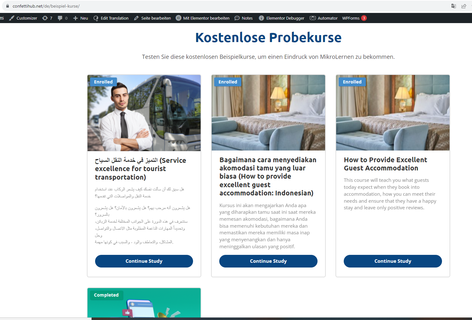The image size is (472, 320).
Task: Open comments bubble icon in admin bar
Action: [60, 18]
